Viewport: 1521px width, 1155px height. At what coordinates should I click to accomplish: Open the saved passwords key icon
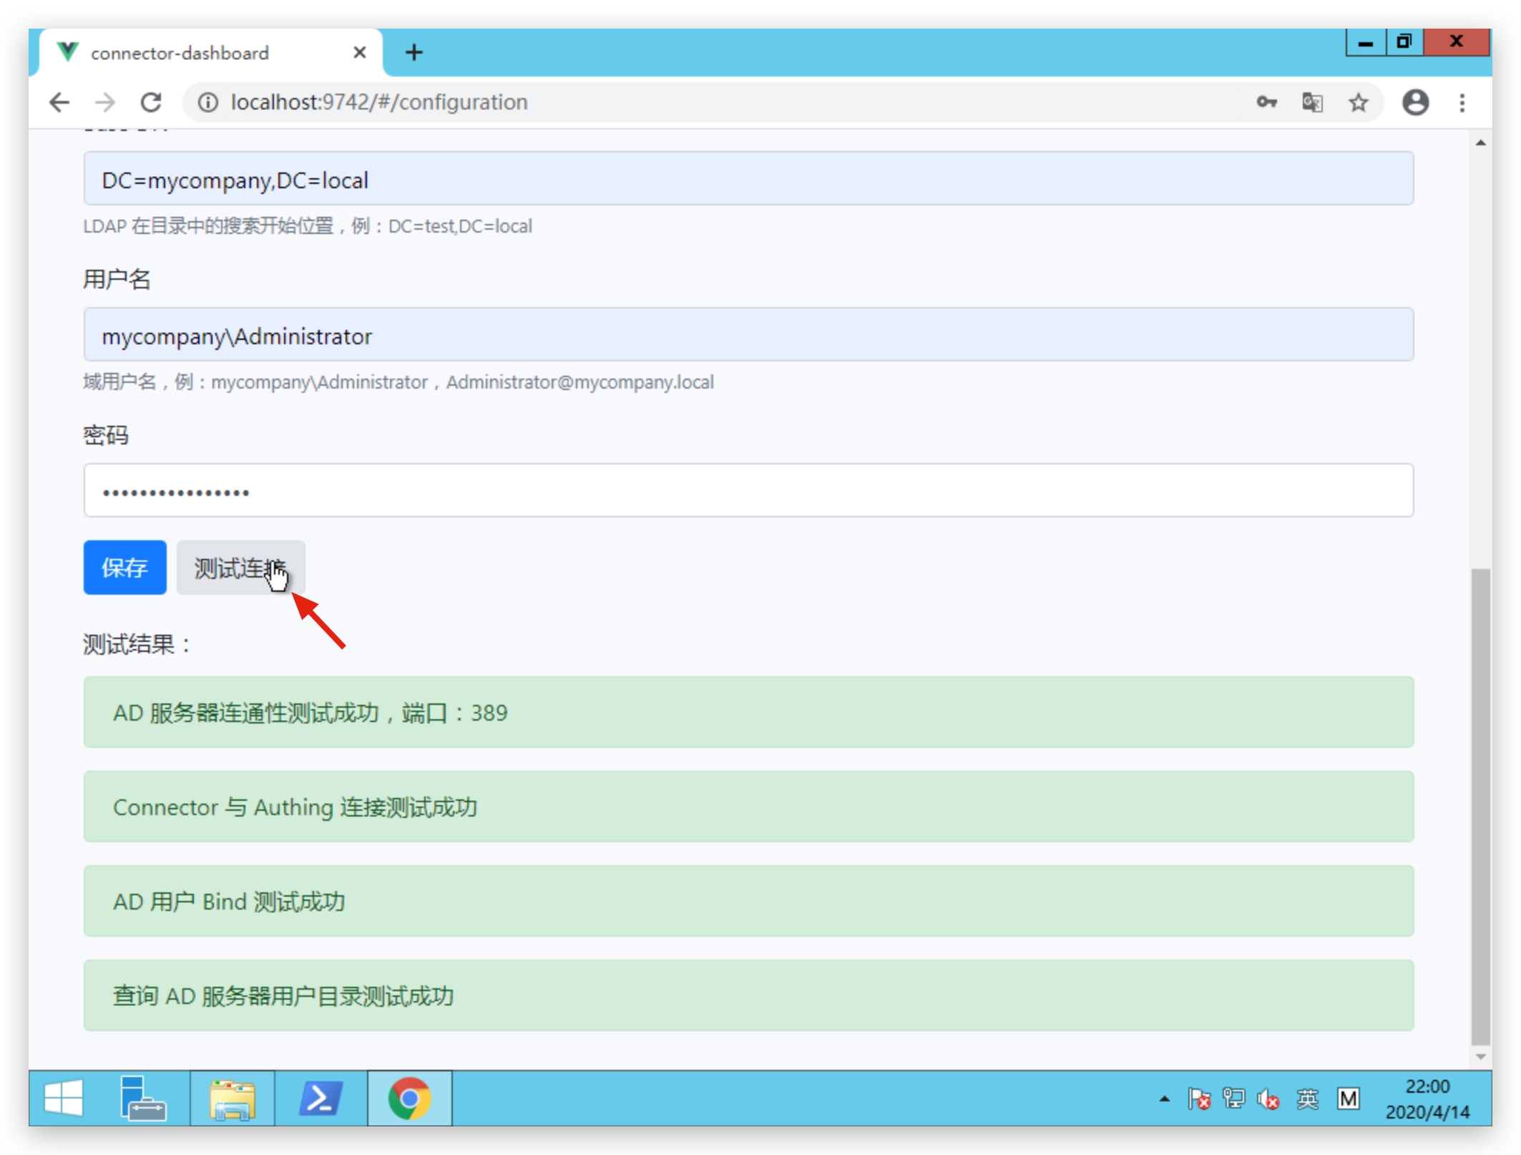[x=1266, y=102]
